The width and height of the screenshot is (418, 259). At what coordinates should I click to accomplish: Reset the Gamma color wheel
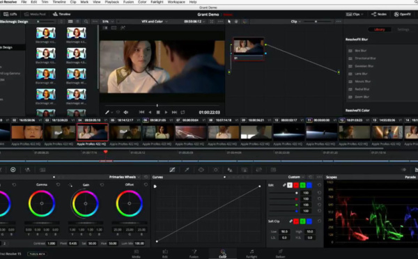pyautogui.click(x=58, y=185)
